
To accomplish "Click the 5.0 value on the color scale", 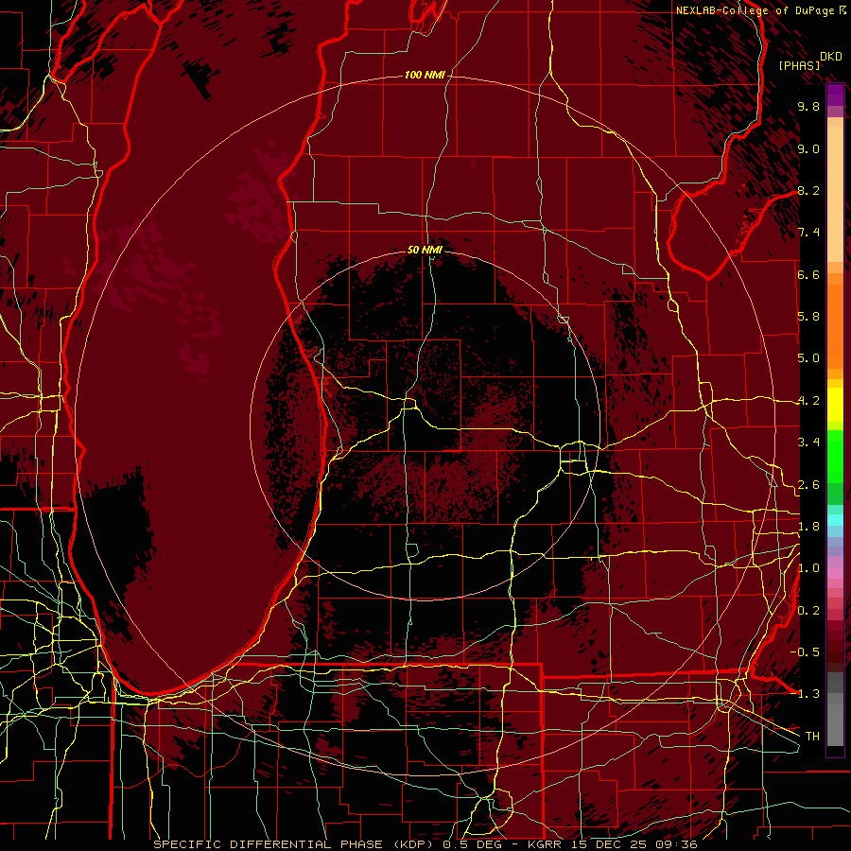I will [808, 358].
